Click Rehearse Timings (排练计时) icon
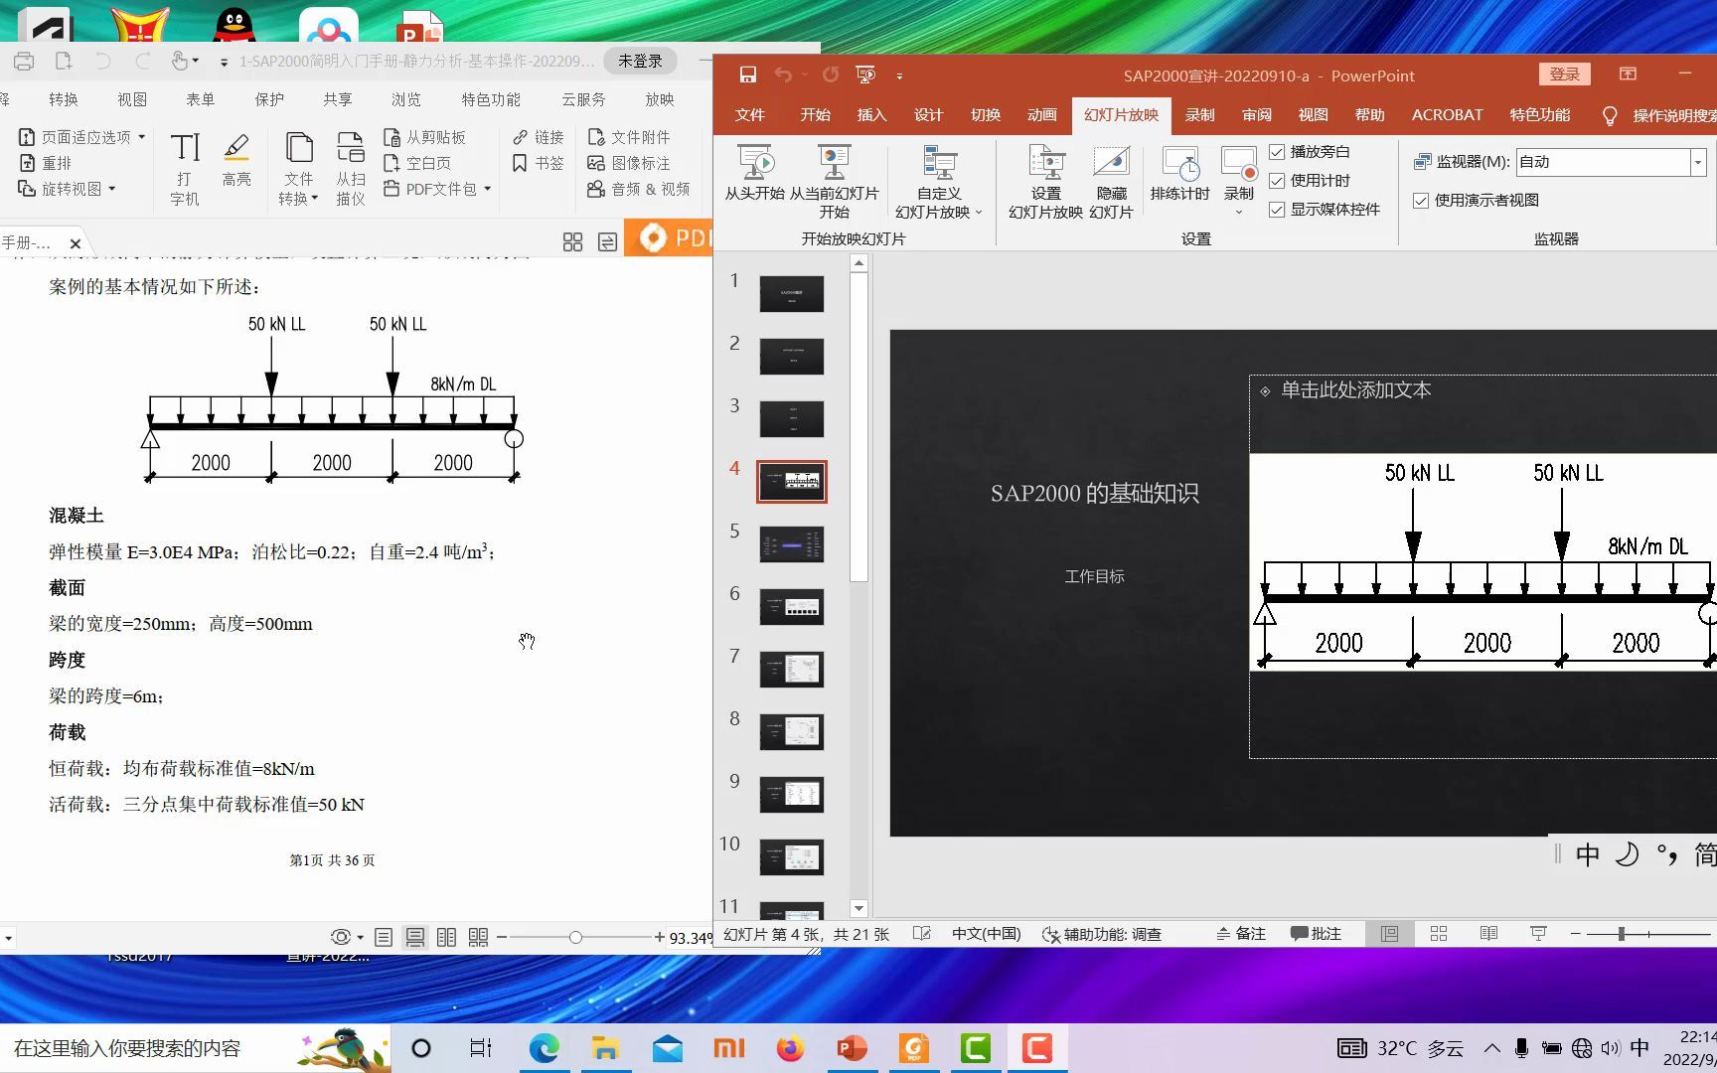 [x=1179, y=174]
